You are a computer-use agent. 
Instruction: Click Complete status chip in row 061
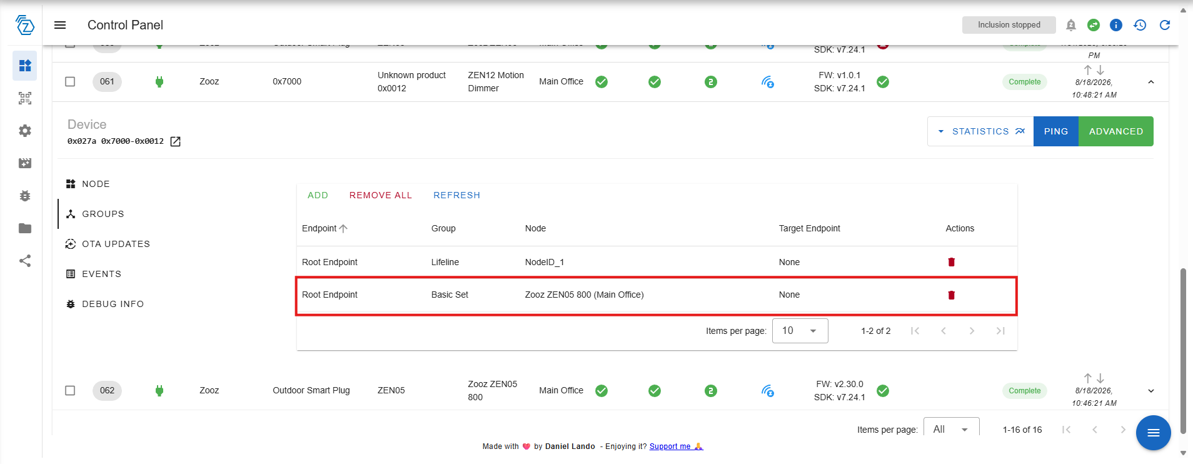(x=1025, y=82)
